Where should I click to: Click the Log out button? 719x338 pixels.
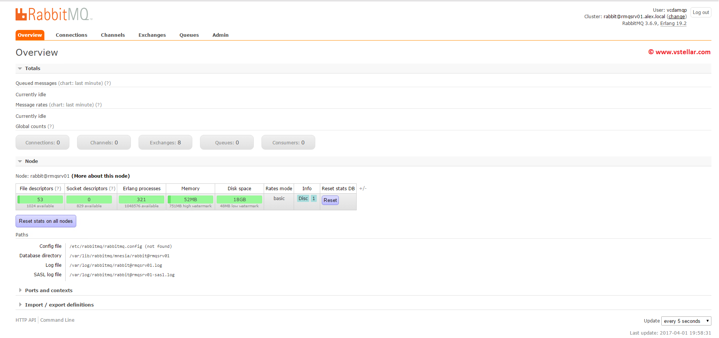click(x=700, y=13)
